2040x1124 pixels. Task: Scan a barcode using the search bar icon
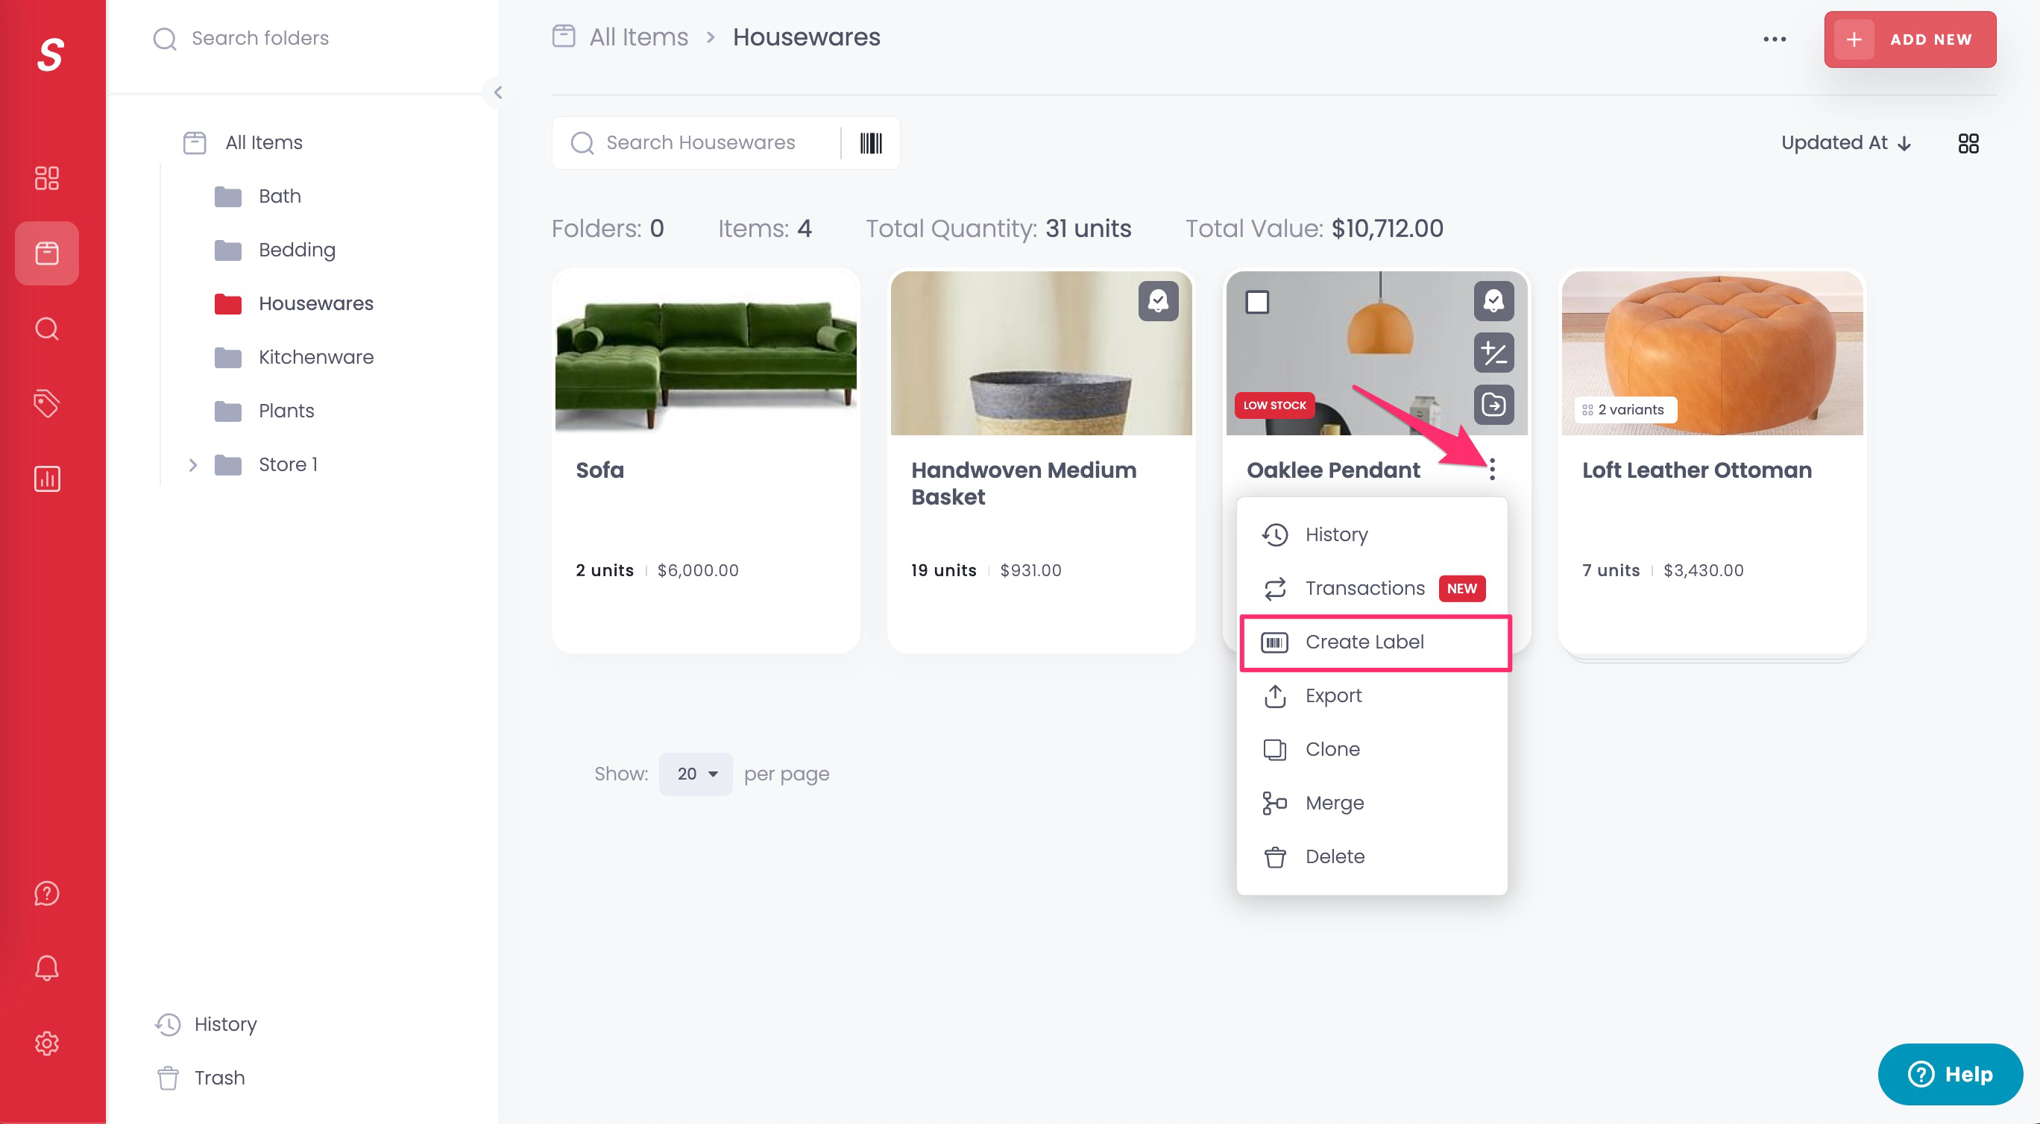coord(870,142)
